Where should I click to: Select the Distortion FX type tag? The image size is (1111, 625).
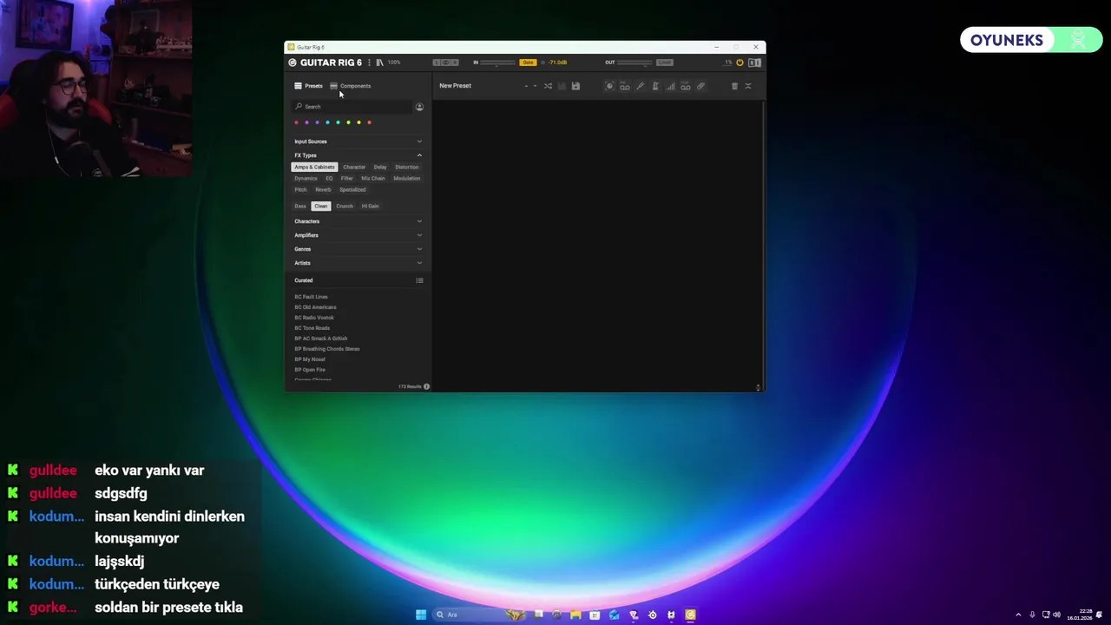click(406, 167)
